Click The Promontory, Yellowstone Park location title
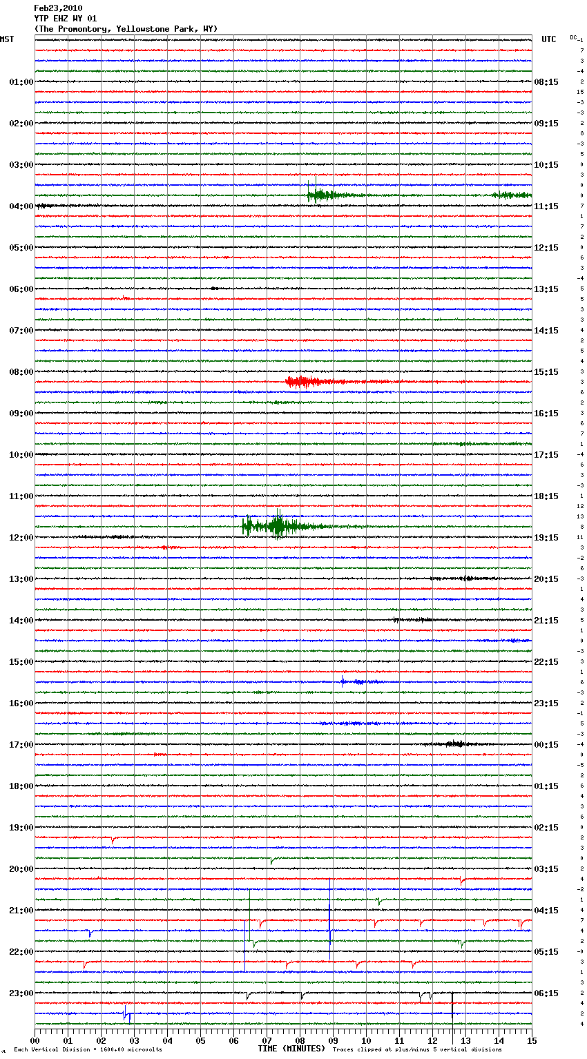This screenshot has width=587, height=1059. (x=126, y=29)
